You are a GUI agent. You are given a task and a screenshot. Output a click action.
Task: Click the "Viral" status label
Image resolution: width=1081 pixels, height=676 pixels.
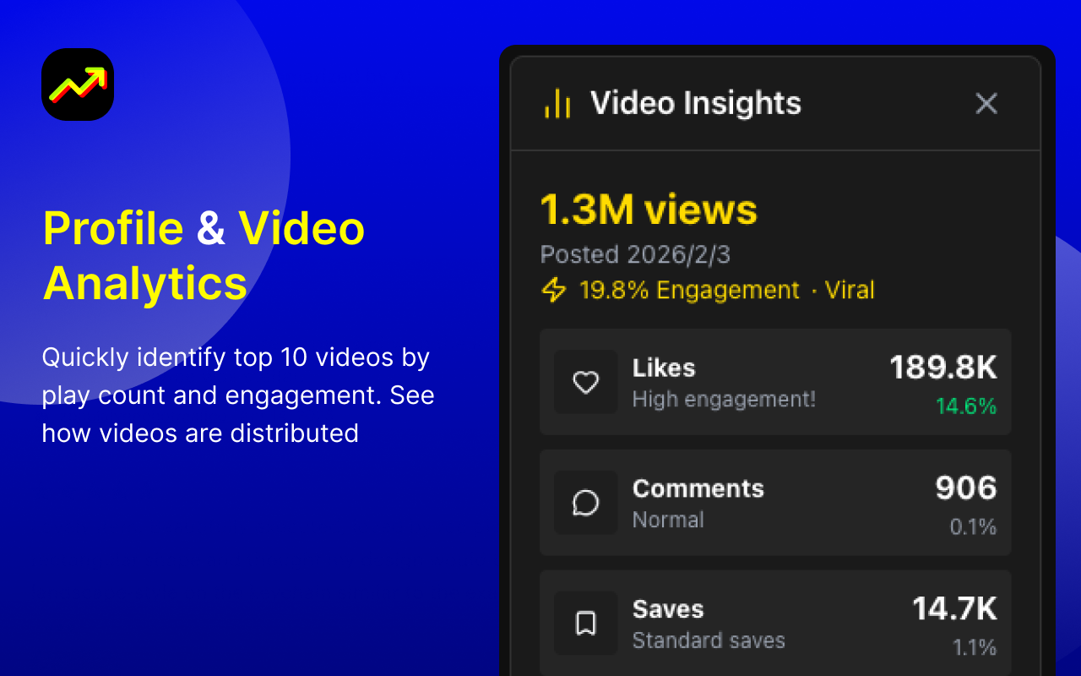(x=849, y=291)
